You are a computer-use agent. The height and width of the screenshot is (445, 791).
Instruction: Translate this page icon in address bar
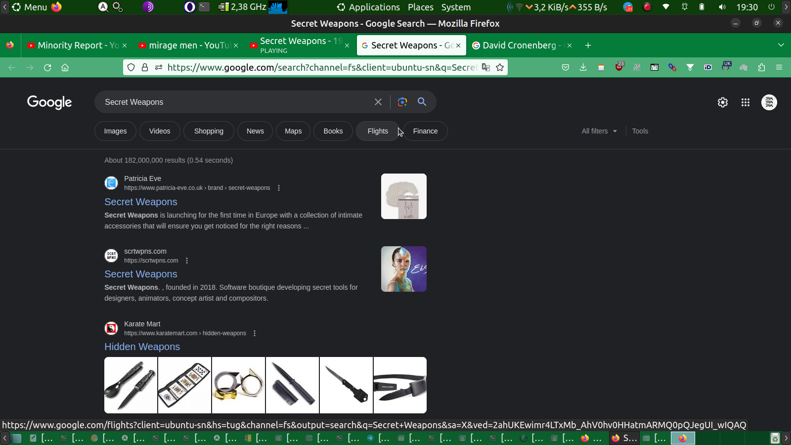(x=486, y=68)
